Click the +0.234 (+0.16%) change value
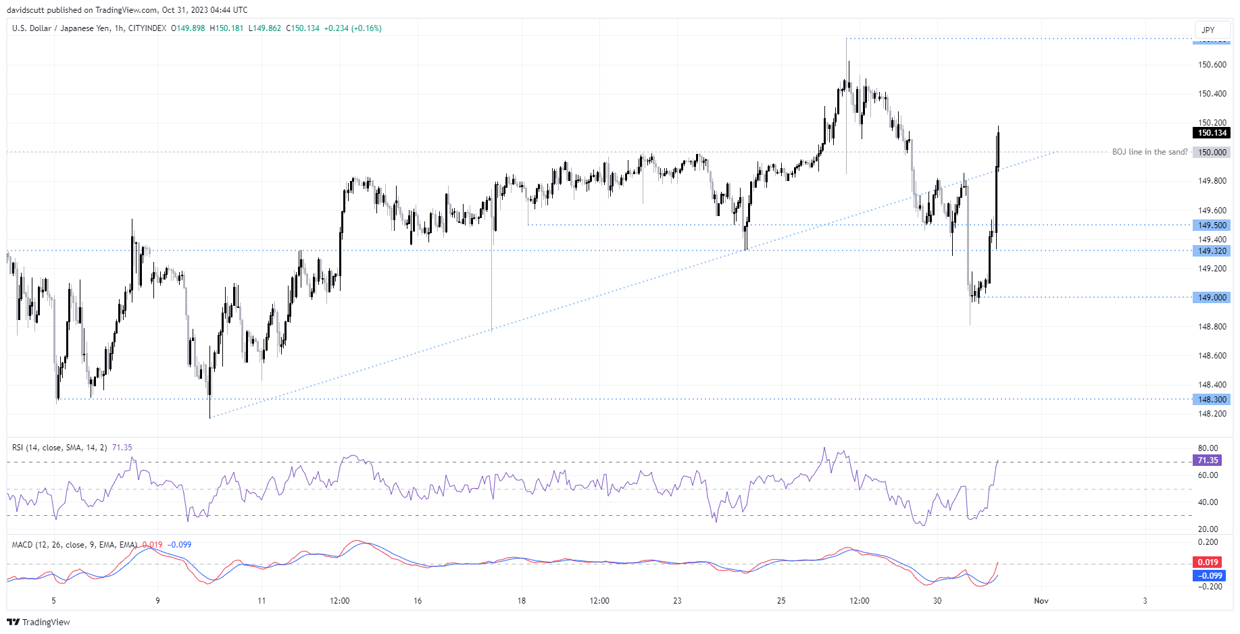This screenshot has height=634, width=1240. pyautogui.click(x=353, y=28)
